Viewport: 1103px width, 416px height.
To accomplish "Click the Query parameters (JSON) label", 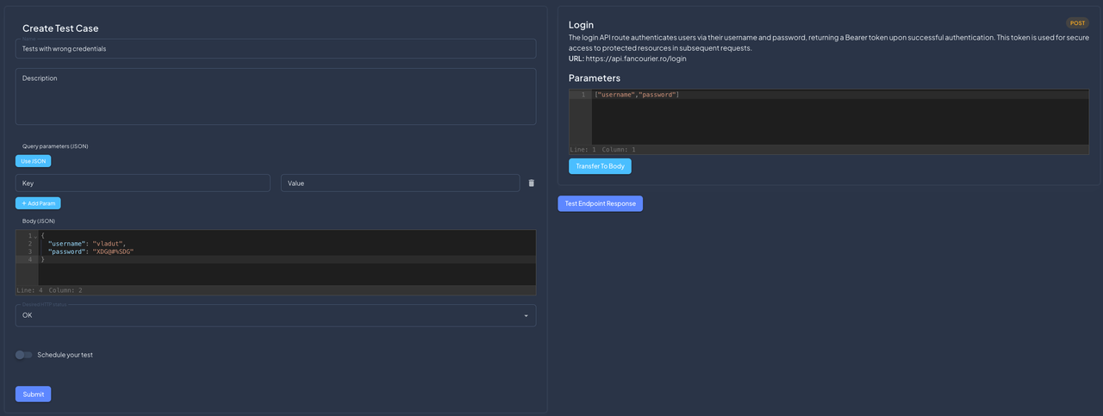I will pyautogui.click(x=55, y=146).
